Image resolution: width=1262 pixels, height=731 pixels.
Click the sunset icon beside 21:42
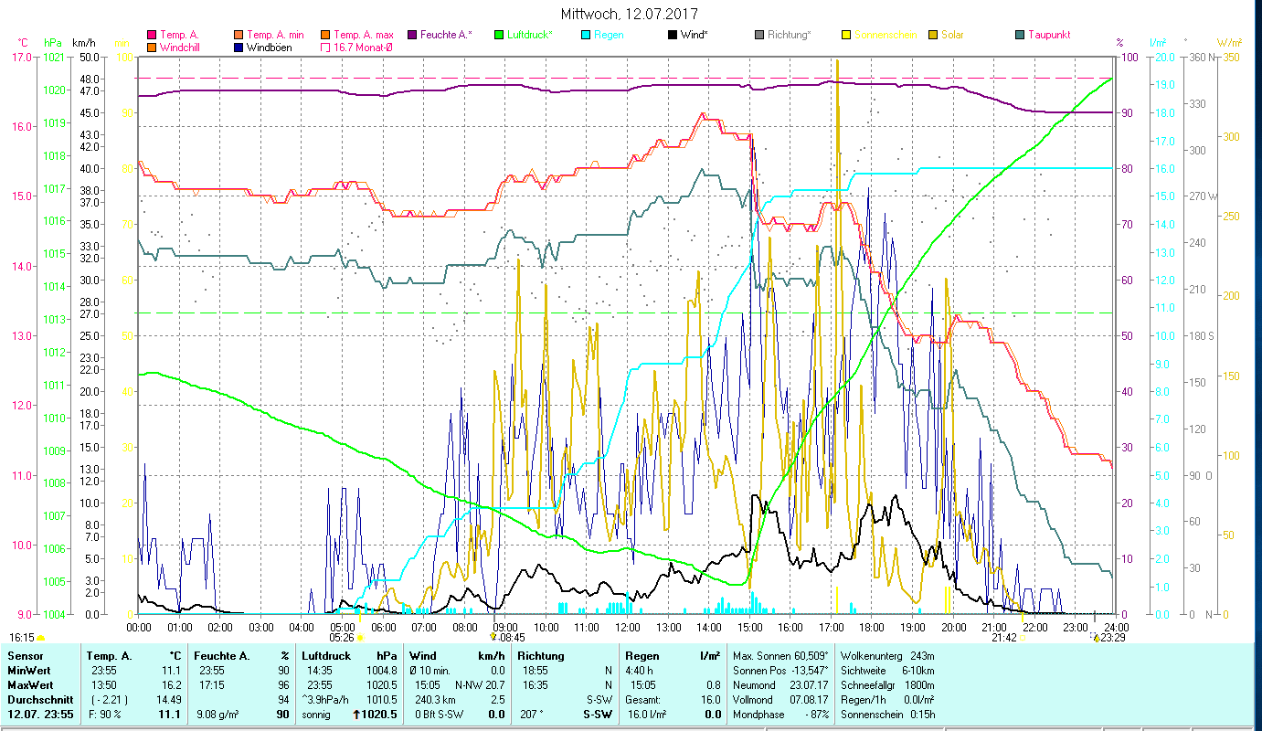click(x=1021, y=638)
